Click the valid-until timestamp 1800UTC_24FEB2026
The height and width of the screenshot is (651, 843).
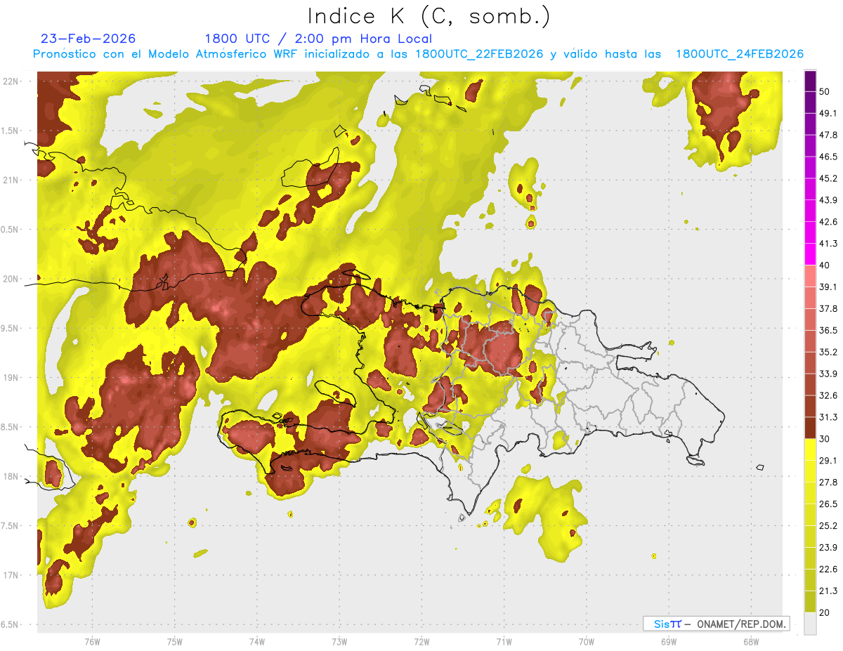739,54
